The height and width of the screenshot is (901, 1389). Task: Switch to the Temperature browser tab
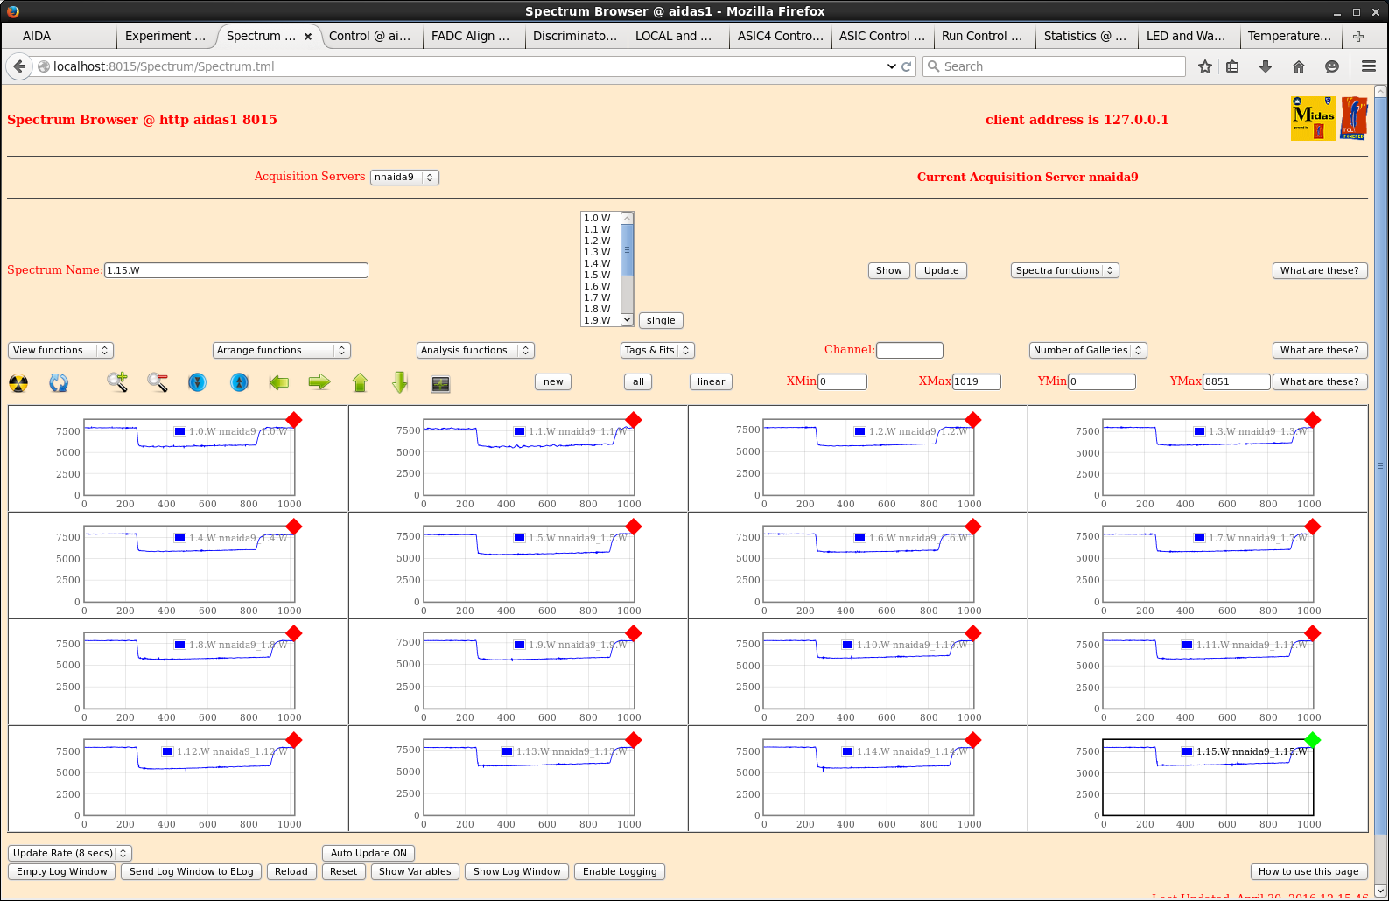1290,36
